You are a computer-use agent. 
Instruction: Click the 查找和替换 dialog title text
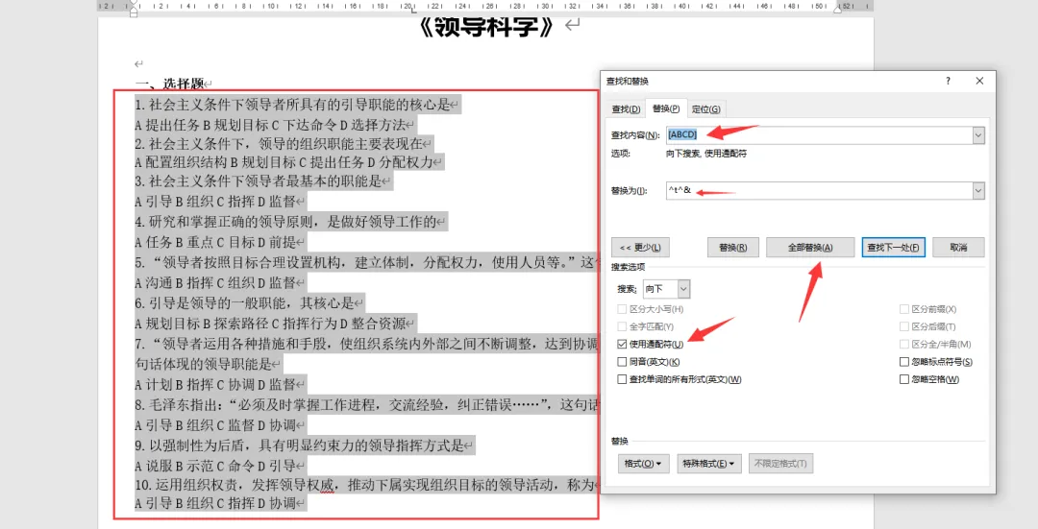click(628, 82)
